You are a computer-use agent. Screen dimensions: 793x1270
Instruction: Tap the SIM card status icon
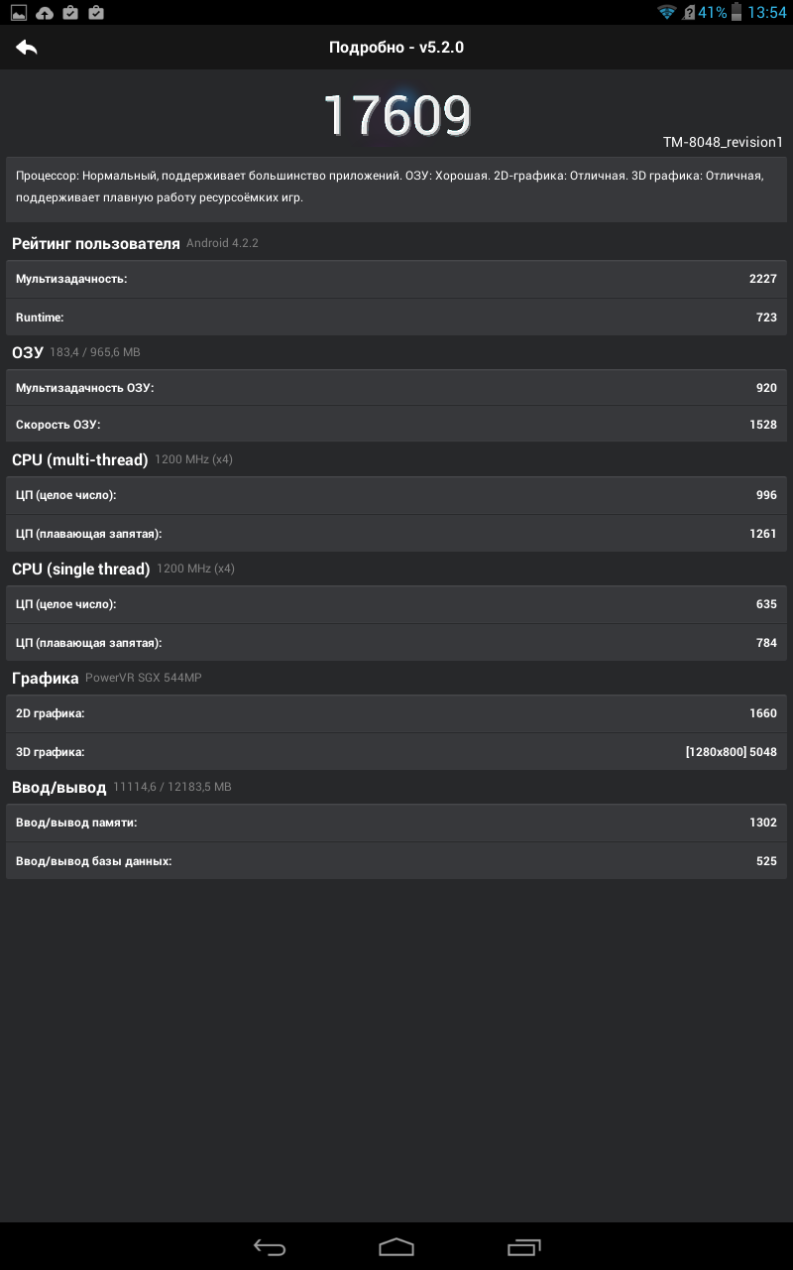click(688, 13)
